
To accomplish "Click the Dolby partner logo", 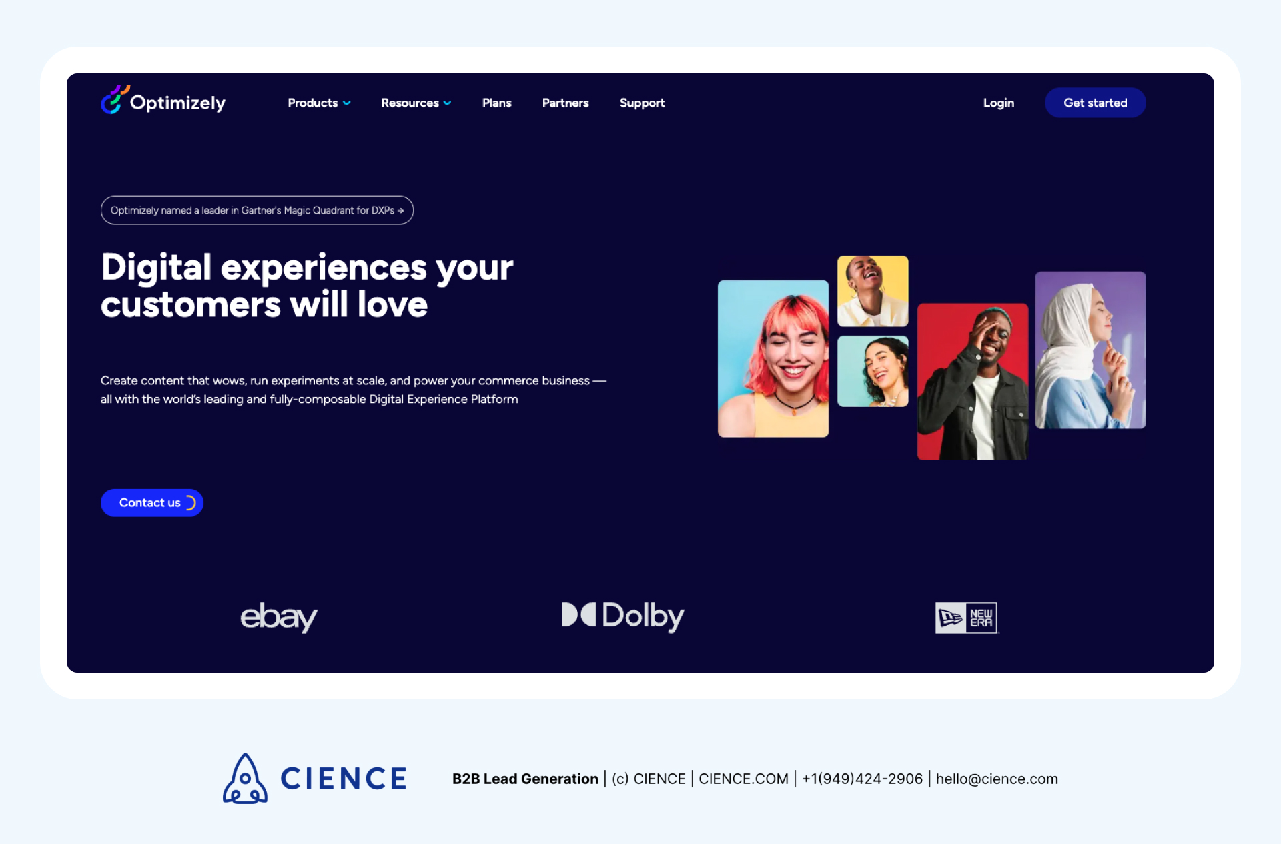I will click(x=622, y=617).
